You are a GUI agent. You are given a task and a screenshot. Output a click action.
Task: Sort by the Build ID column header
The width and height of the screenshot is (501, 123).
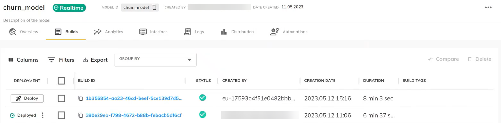coord(86,81)
